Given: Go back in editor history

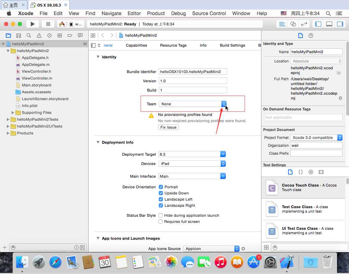Looking at the screenshot, I should (x=103, y=35).
